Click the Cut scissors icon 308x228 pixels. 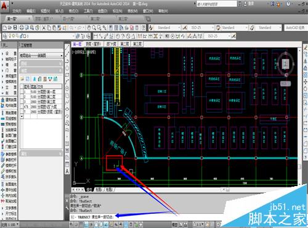coord(44,28)
